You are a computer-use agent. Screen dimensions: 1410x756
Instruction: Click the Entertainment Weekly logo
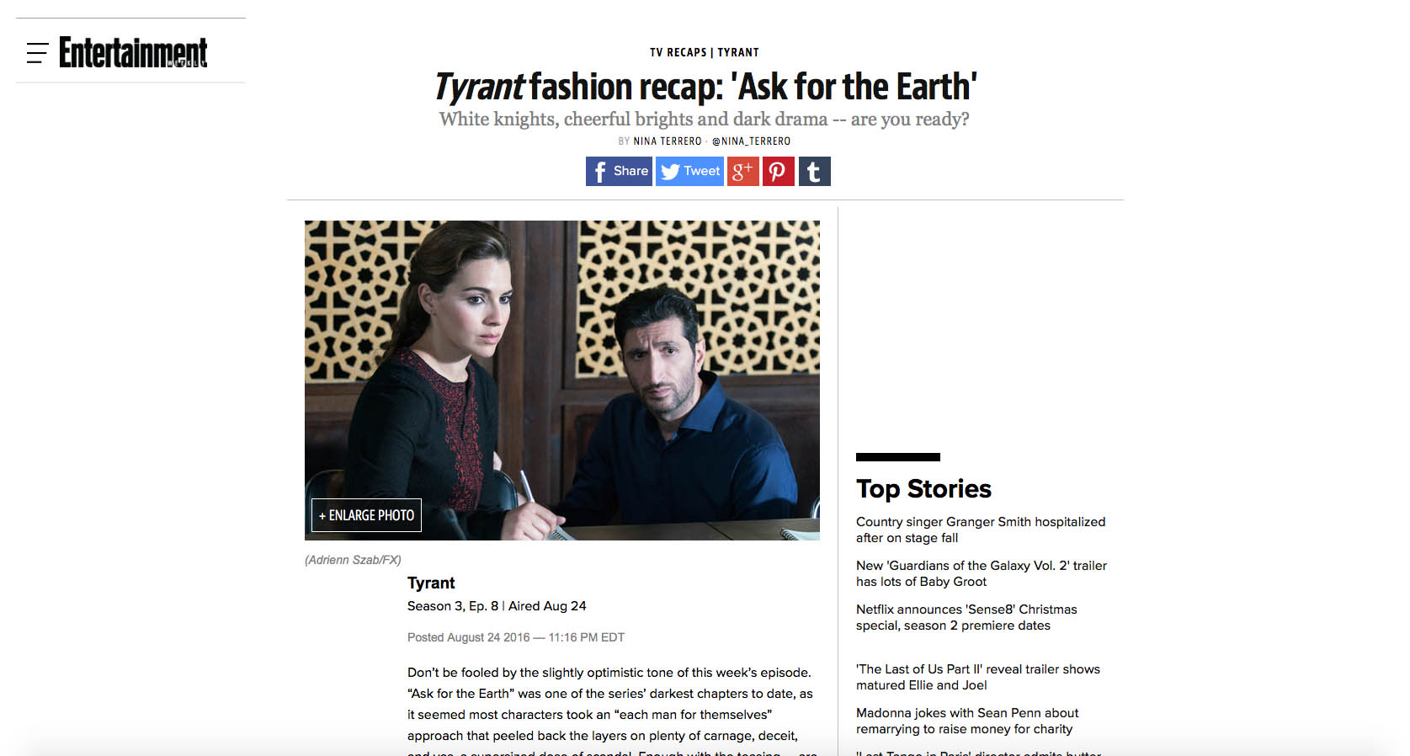tap(133, 52)
